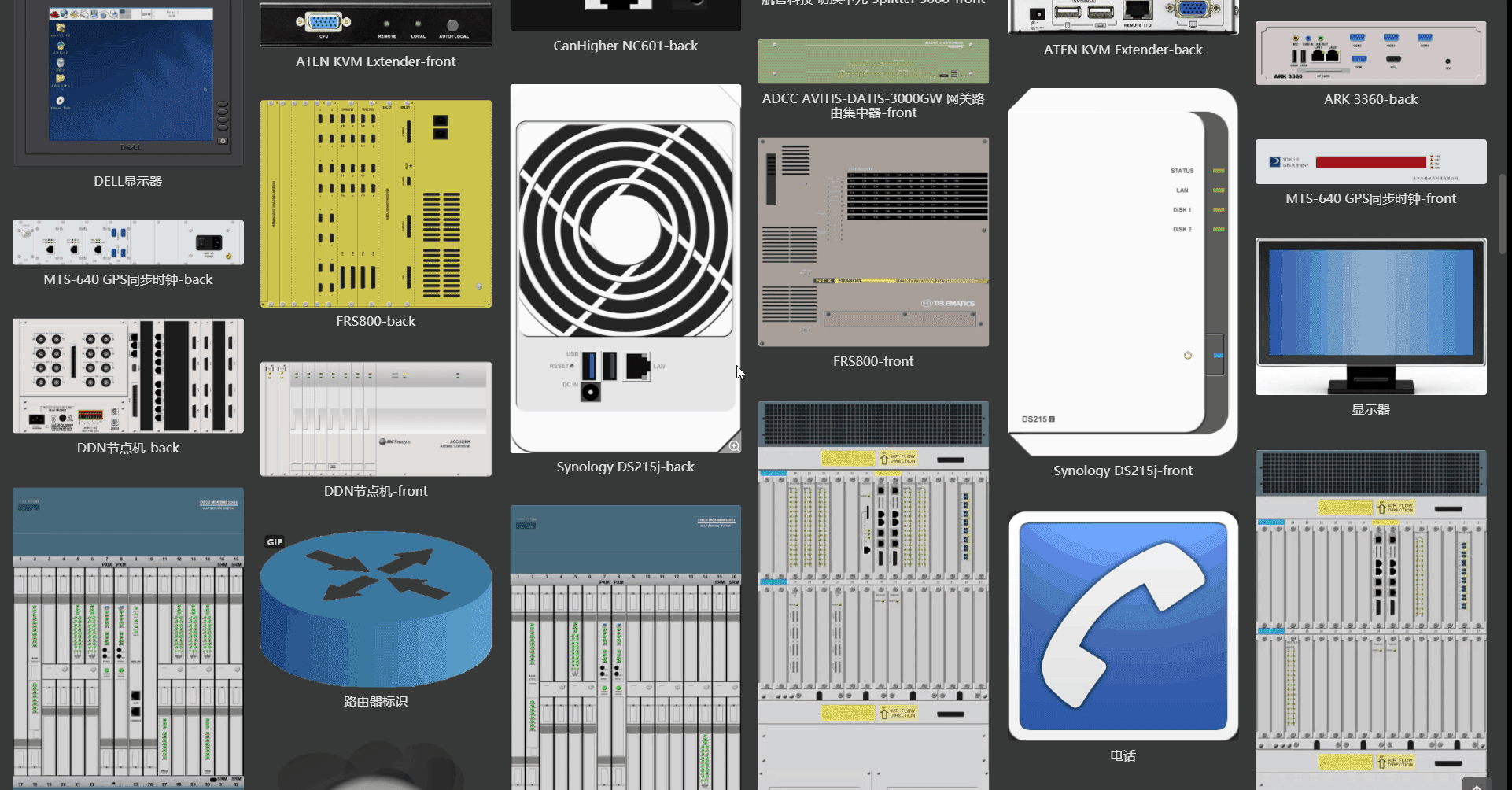Open the MTS-640 GPS同步时钟-front image
The width and height of the screenshot is (1512, 790).
pos(1371,161)
